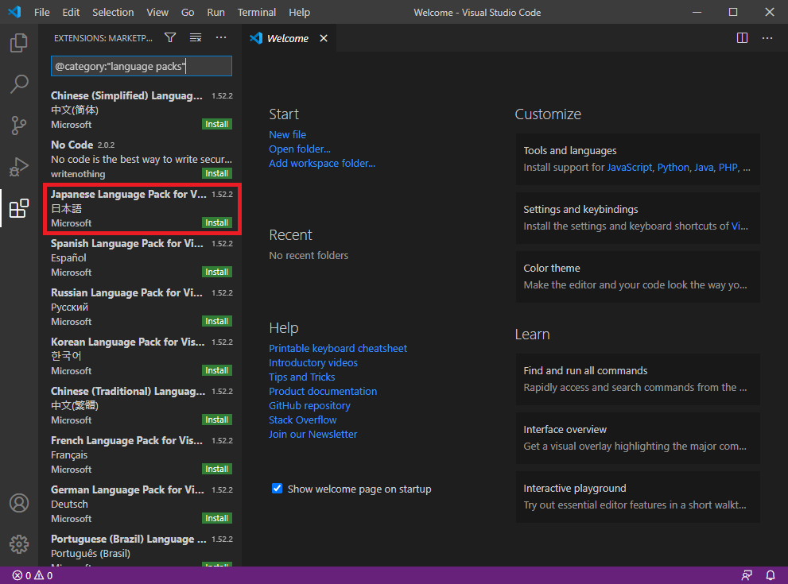Filter extensions with funnel icon
The height and width of the screenshot is (584, 788).
coord(170,37)
